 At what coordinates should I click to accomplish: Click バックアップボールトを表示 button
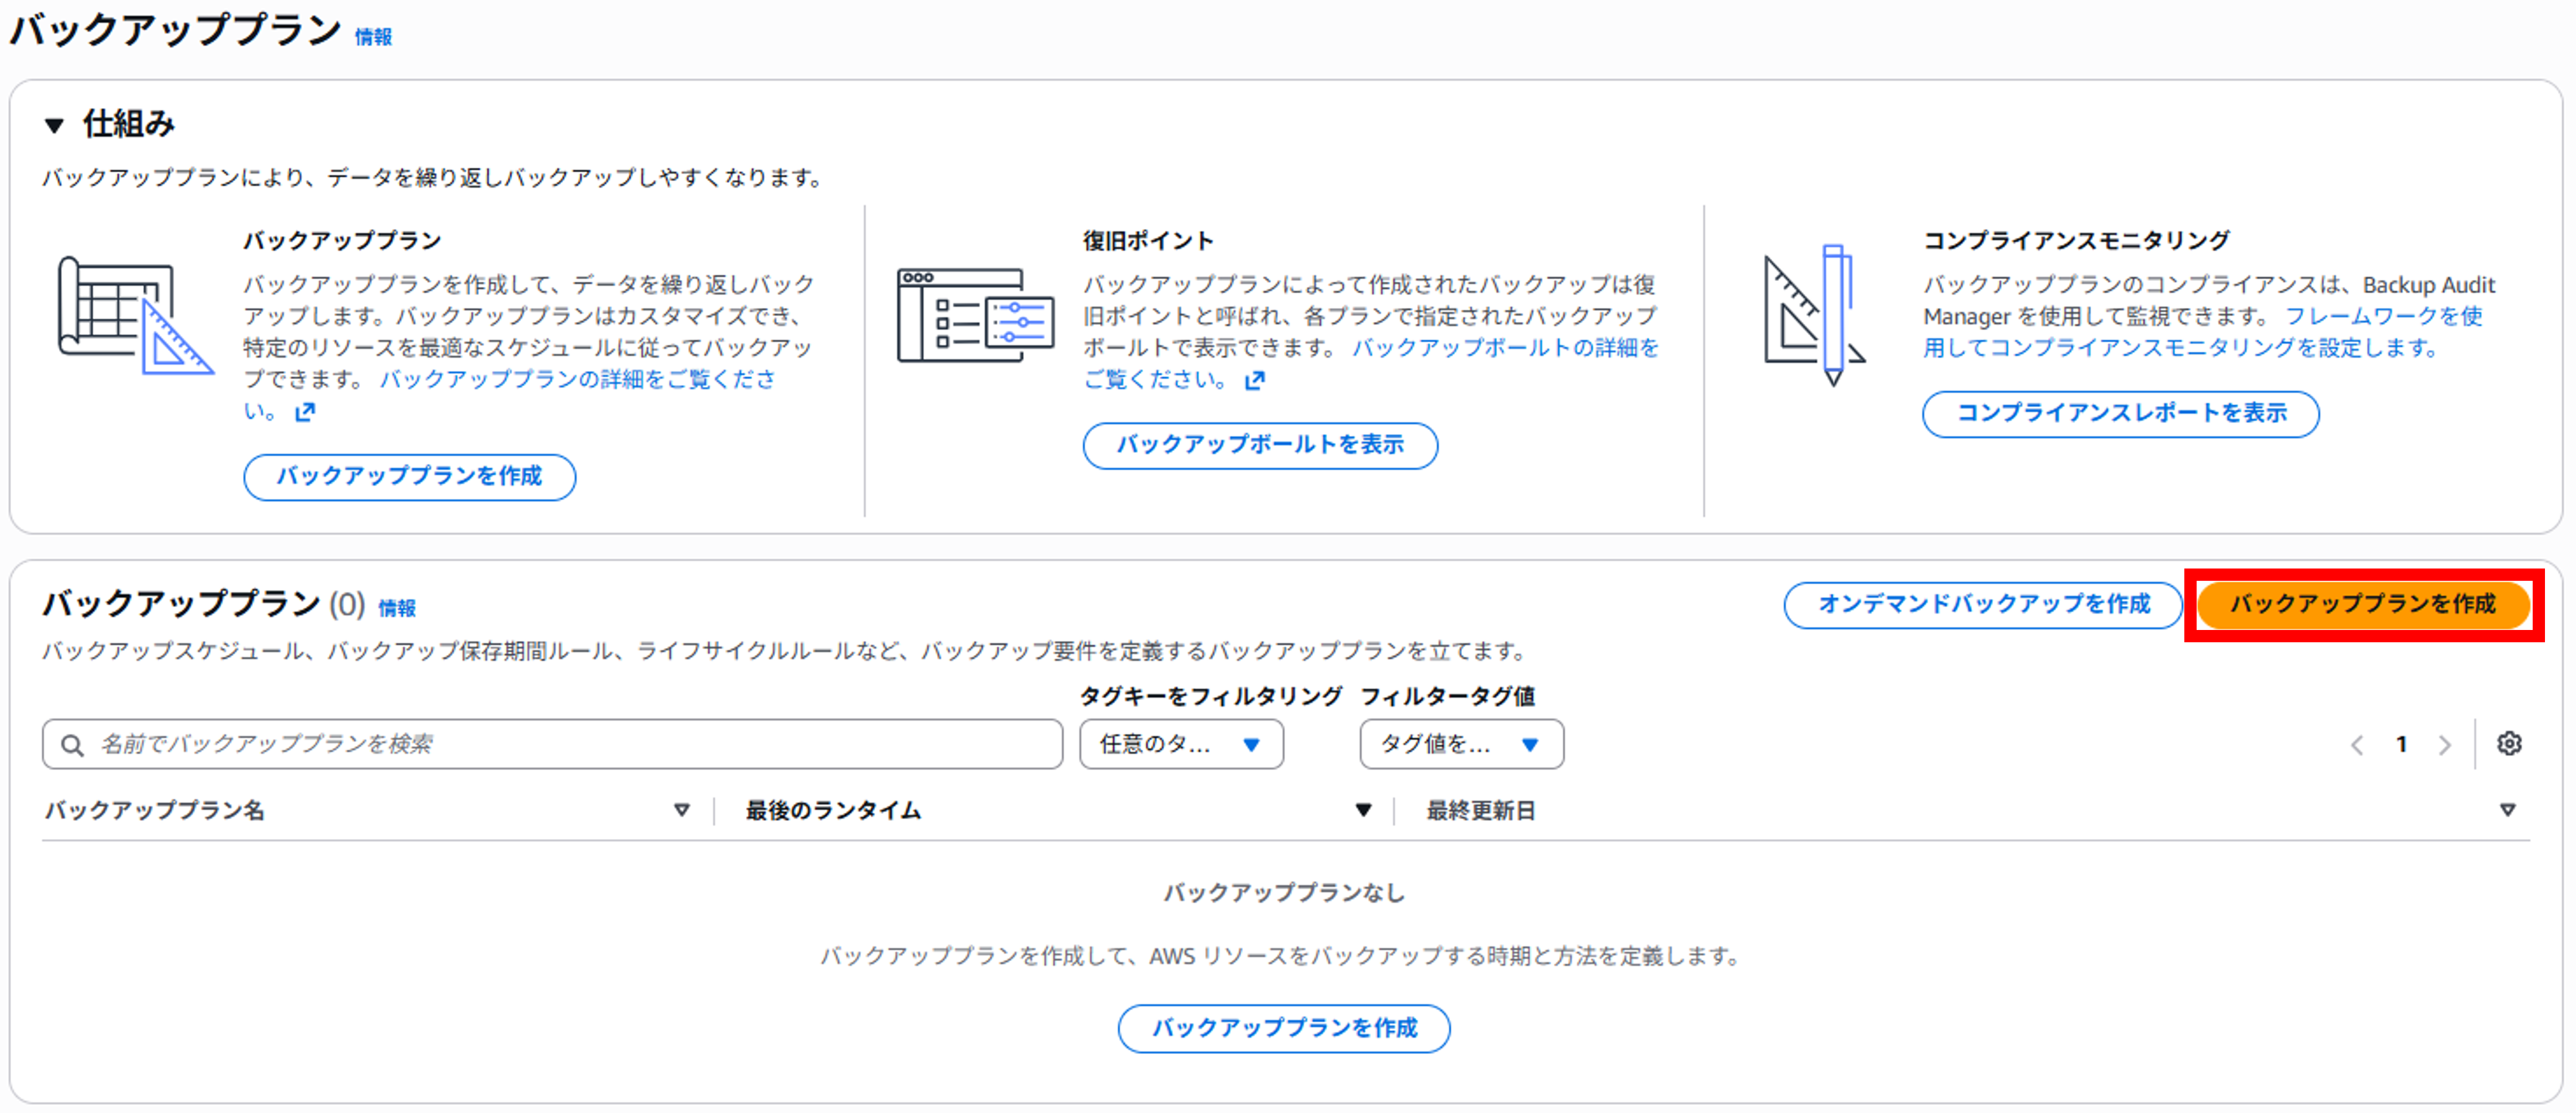1260,445
